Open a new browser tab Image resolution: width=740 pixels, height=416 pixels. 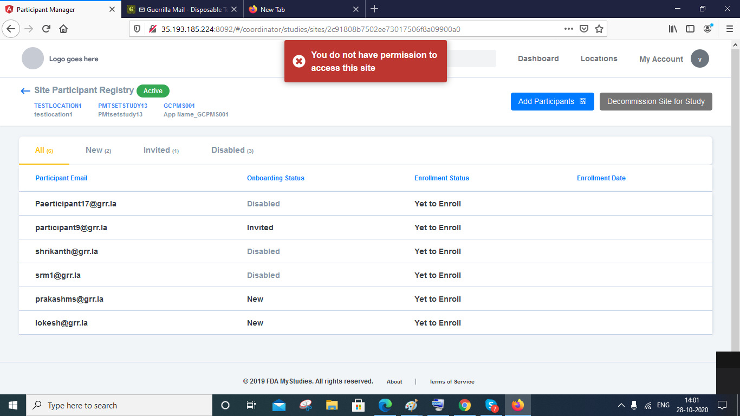[x=375, y=9]
